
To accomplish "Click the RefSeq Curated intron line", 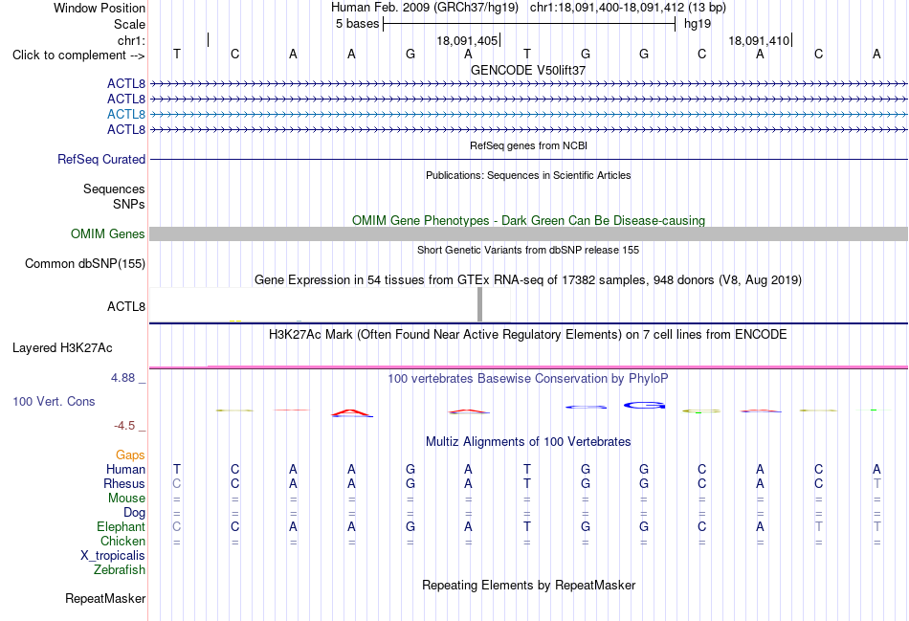I will (x=528, y=159).
